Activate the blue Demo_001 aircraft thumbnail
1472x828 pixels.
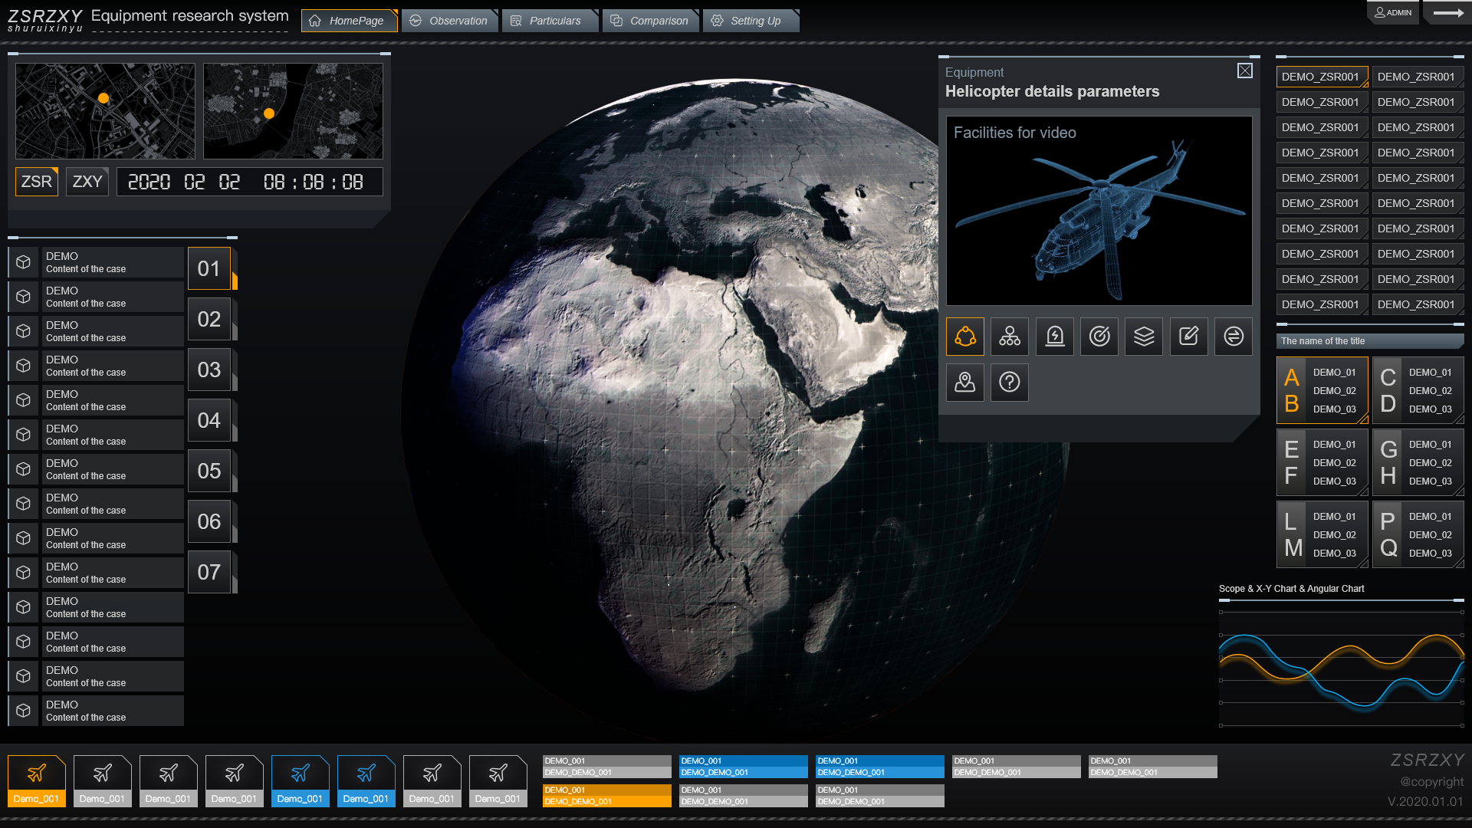pyautogui.click(x=300, y=780)
